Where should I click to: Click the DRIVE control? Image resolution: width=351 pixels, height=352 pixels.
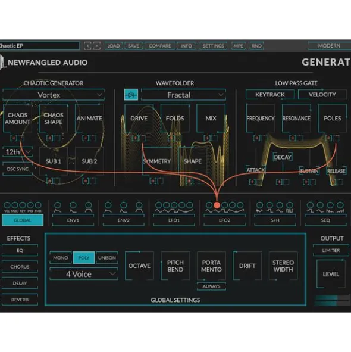[139, 119]
